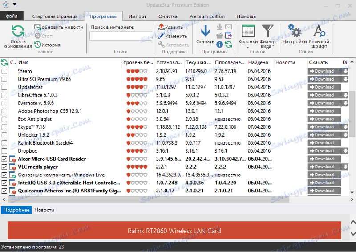Open the download arrow dropdown for Steam

[345, 71]
